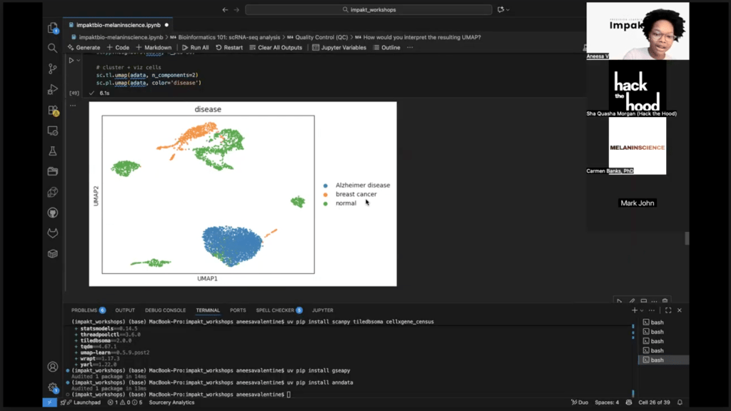
Task: Toggle the notebook Outline view
Action: click(x=386, y=48)
